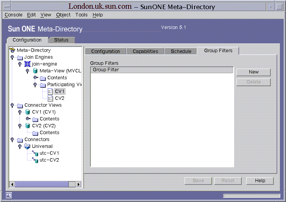Switch to the Capabilities tab

tap(145, 51)
